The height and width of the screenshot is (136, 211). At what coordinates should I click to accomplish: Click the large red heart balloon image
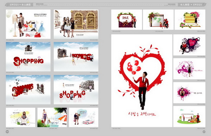142,81
